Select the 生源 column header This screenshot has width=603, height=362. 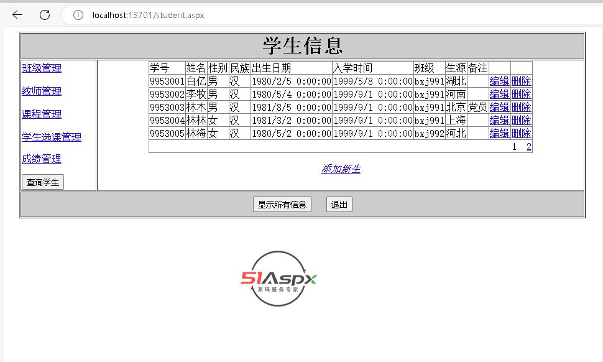(456, 68)
